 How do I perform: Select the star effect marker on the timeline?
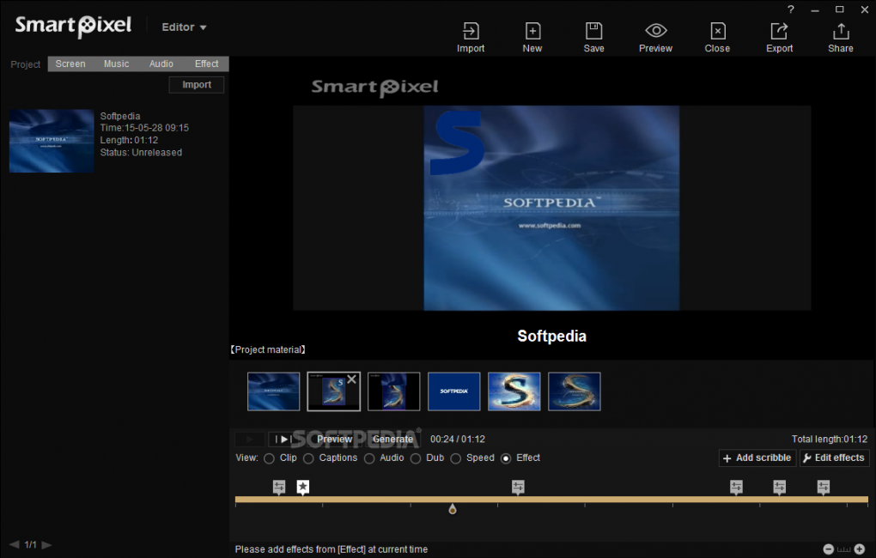coord(303,487)
